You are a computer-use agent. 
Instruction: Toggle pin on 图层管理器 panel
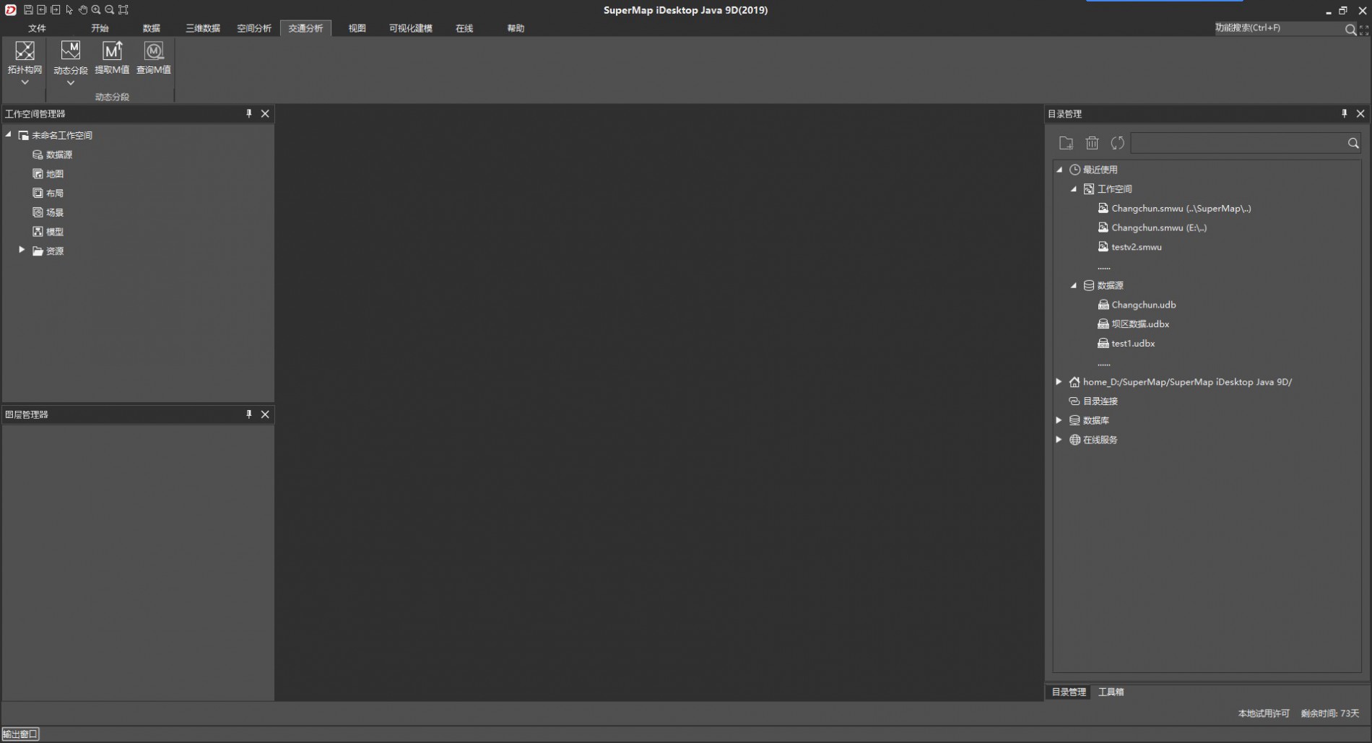tap(249, 414)
